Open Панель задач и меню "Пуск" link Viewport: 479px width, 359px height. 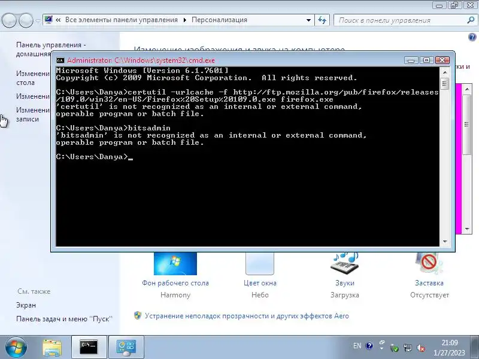click(x=64, y=319)
